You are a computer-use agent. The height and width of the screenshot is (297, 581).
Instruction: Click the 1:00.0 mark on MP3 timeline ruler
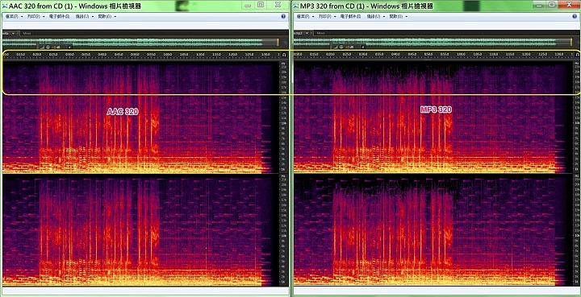461,54
